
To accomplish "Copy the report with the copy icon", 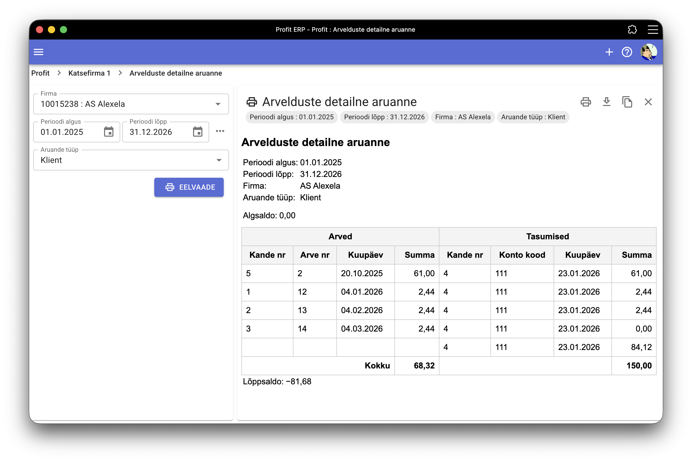I will (x=627, y=102).
